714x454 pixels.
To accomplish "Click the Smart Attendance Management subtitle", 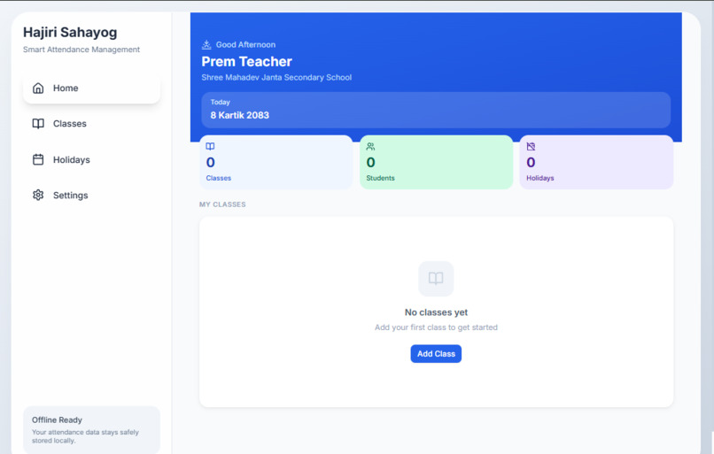I will [x=81, y=50].
